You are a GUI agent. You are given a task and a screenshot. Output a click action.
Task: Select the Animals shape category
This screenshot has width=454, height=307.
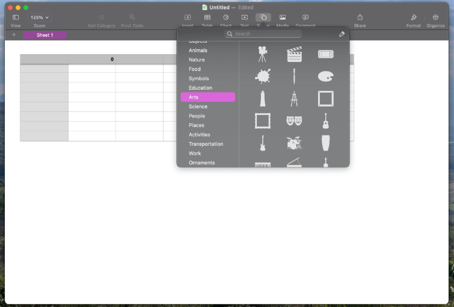[x=208, y=51]
